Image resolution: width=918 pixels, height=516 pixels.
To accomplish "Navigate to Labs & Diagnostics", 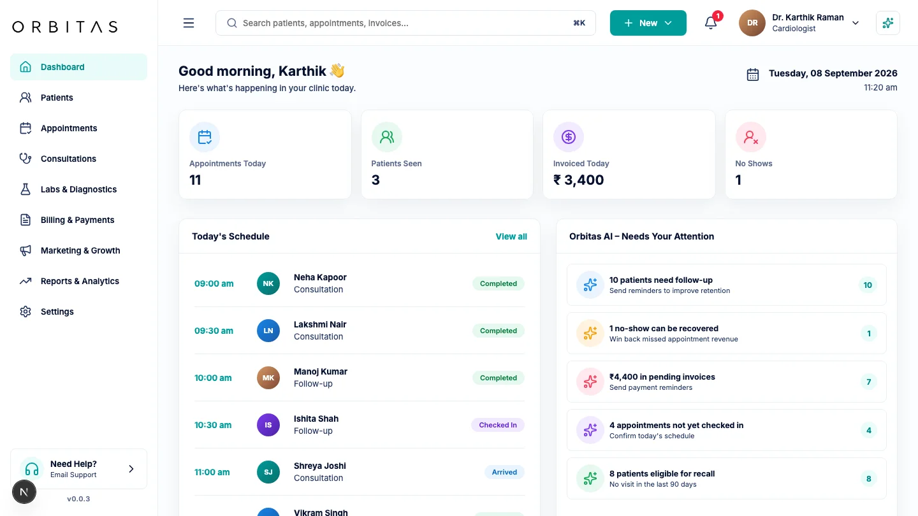I will [x=78, y=189].
